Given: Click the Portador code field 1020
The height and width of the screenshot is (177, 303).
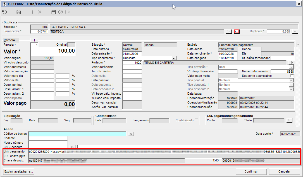Looking at the screenshot, I should pyautogui.click(x=132, y=63).
